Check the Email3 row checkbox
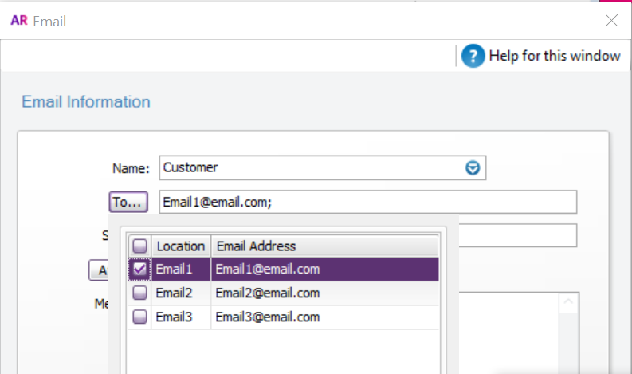 139,317
